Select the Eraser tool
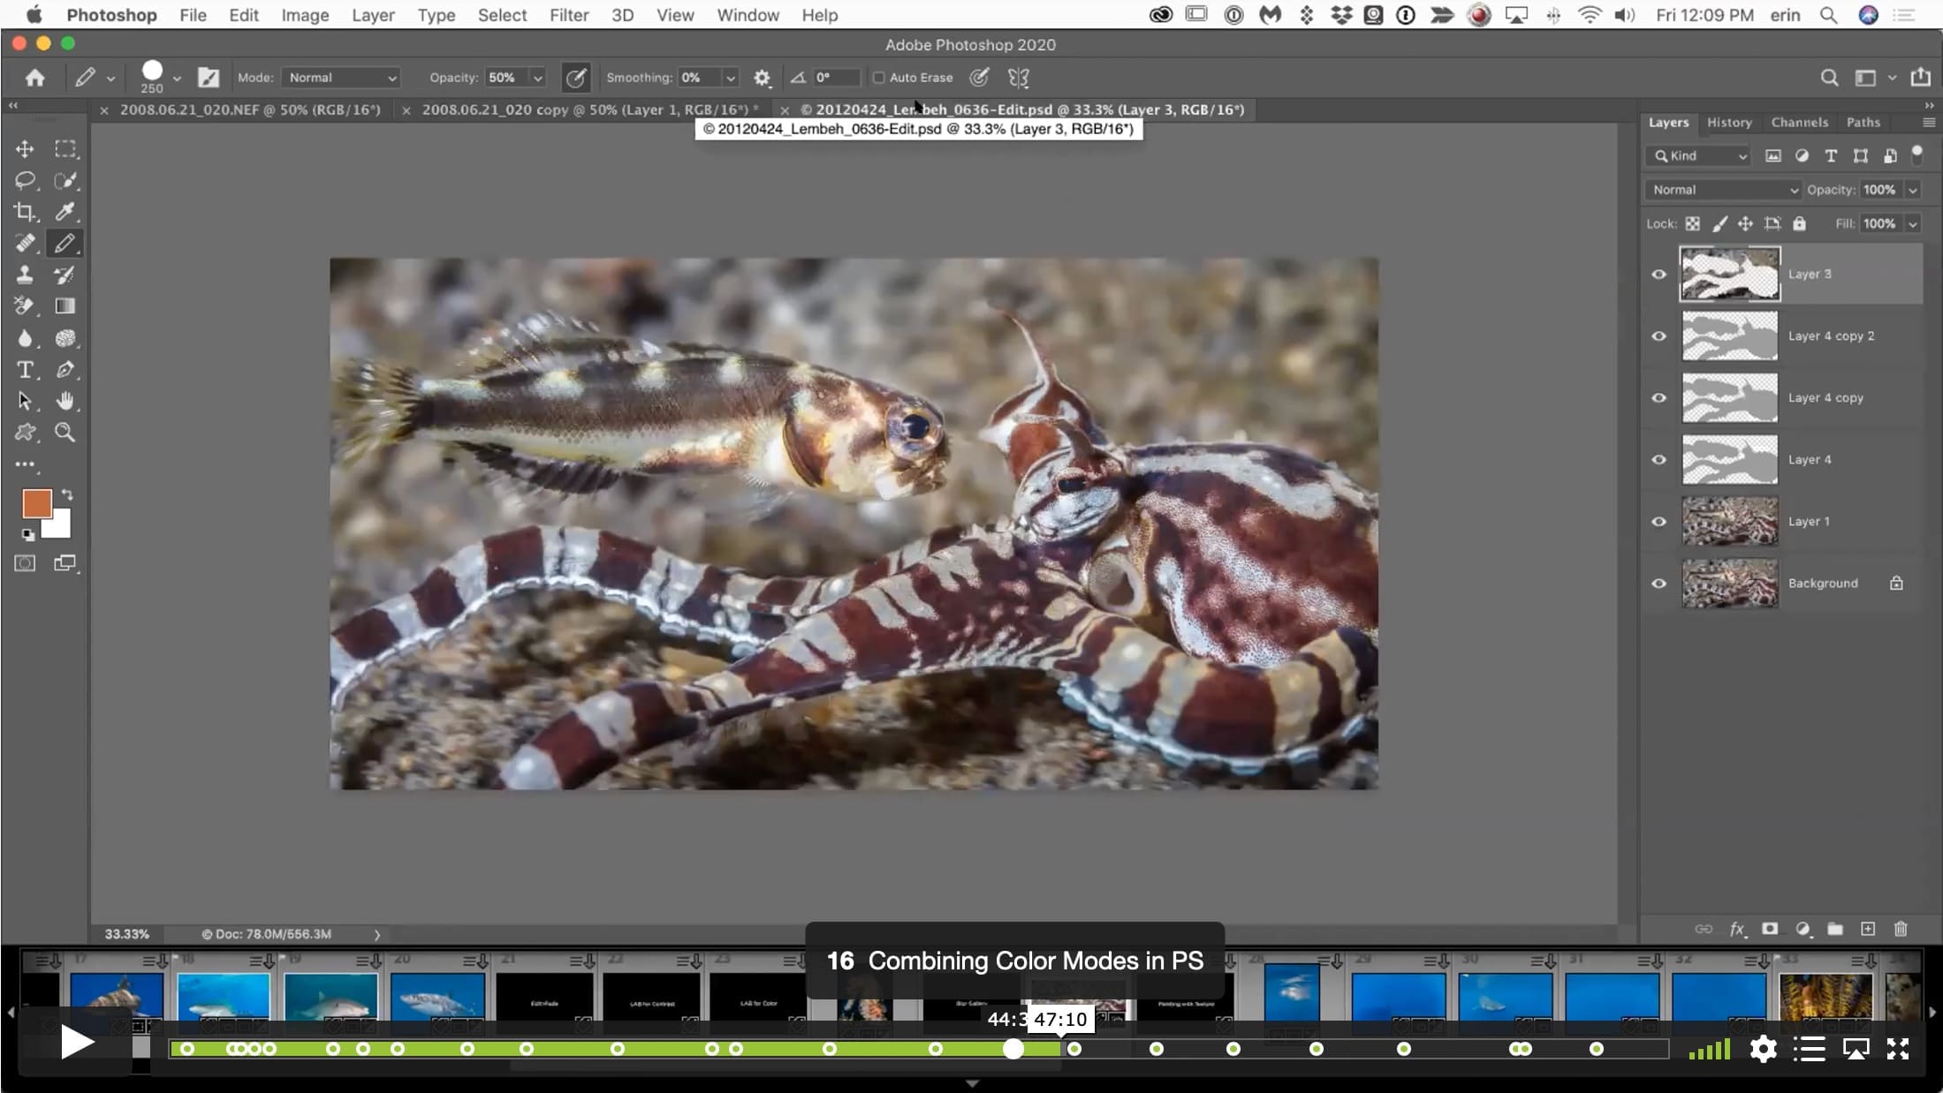This screenshot has width=1943, height=1093. pos(25,306)
